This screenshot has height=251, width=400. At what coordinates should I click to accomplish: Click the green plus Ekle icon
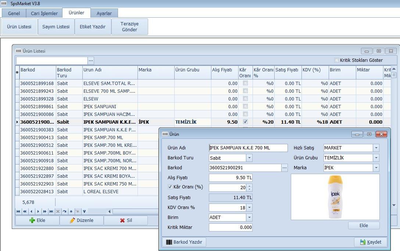(32, 220)
